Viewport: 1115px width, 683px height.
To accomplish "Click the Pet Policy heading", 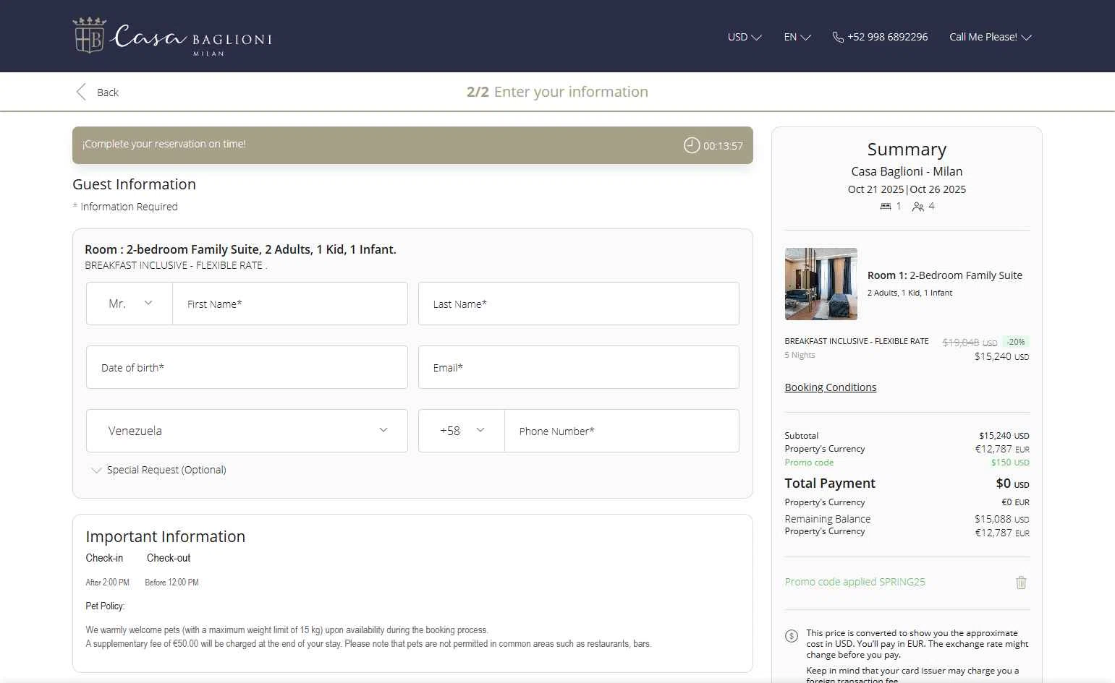I will coord(105,606).
